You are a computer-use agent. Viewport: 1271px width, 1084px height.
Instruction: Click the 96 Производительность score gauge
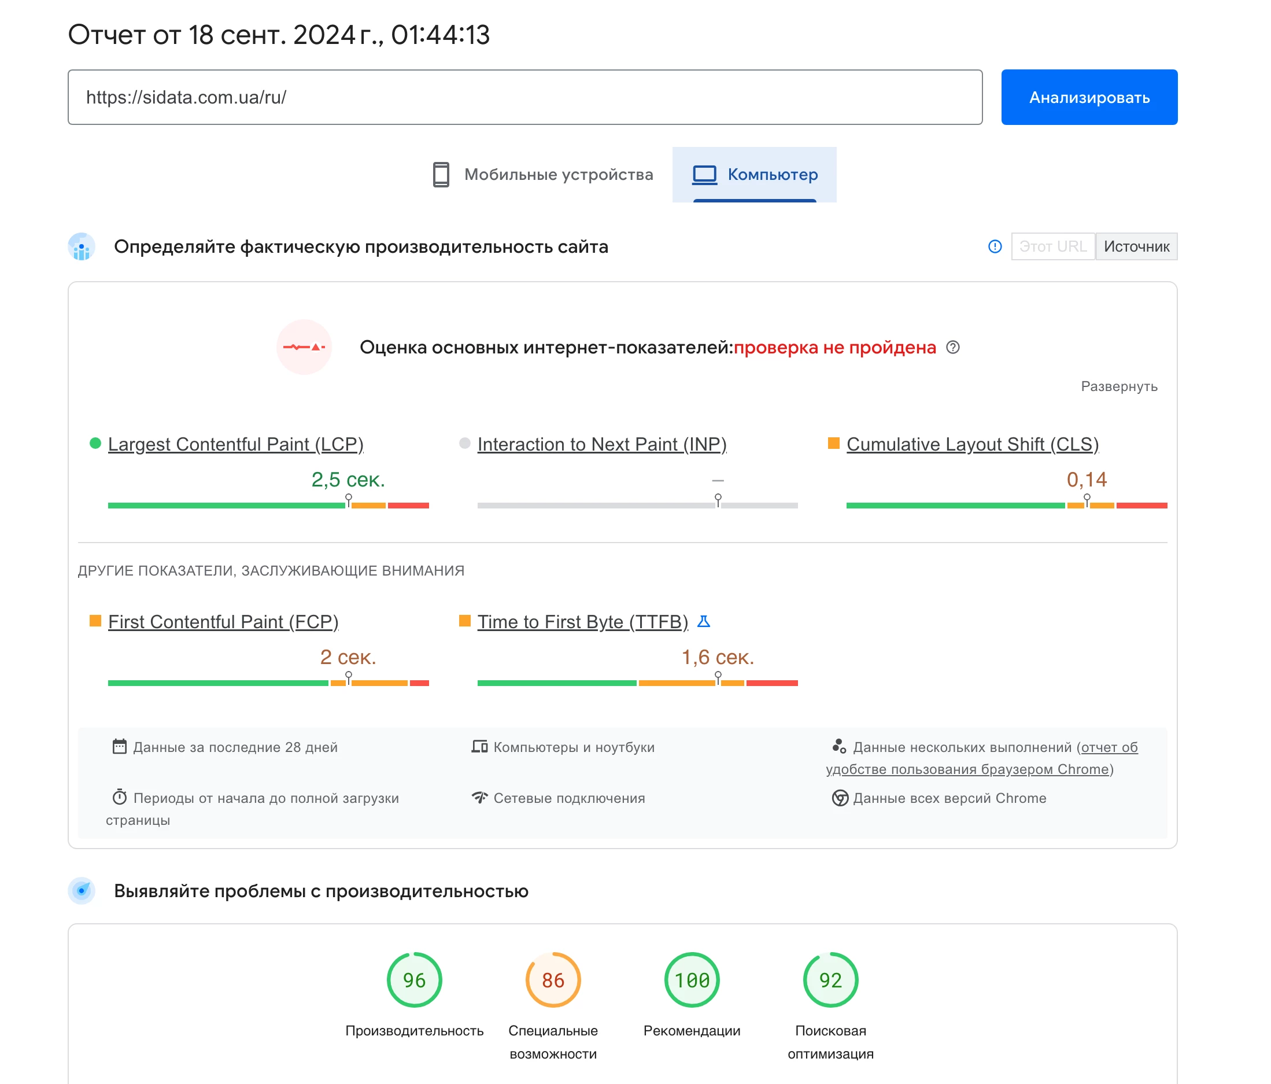pos(414,980)
